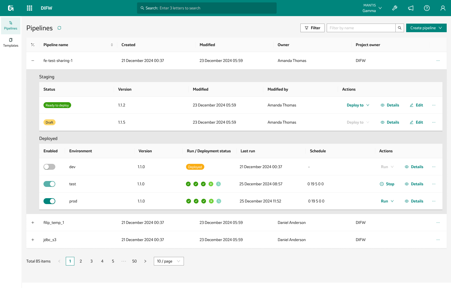Disable the test environment toggle
This screenshot has width=451, height=288.
click(49, 184)
